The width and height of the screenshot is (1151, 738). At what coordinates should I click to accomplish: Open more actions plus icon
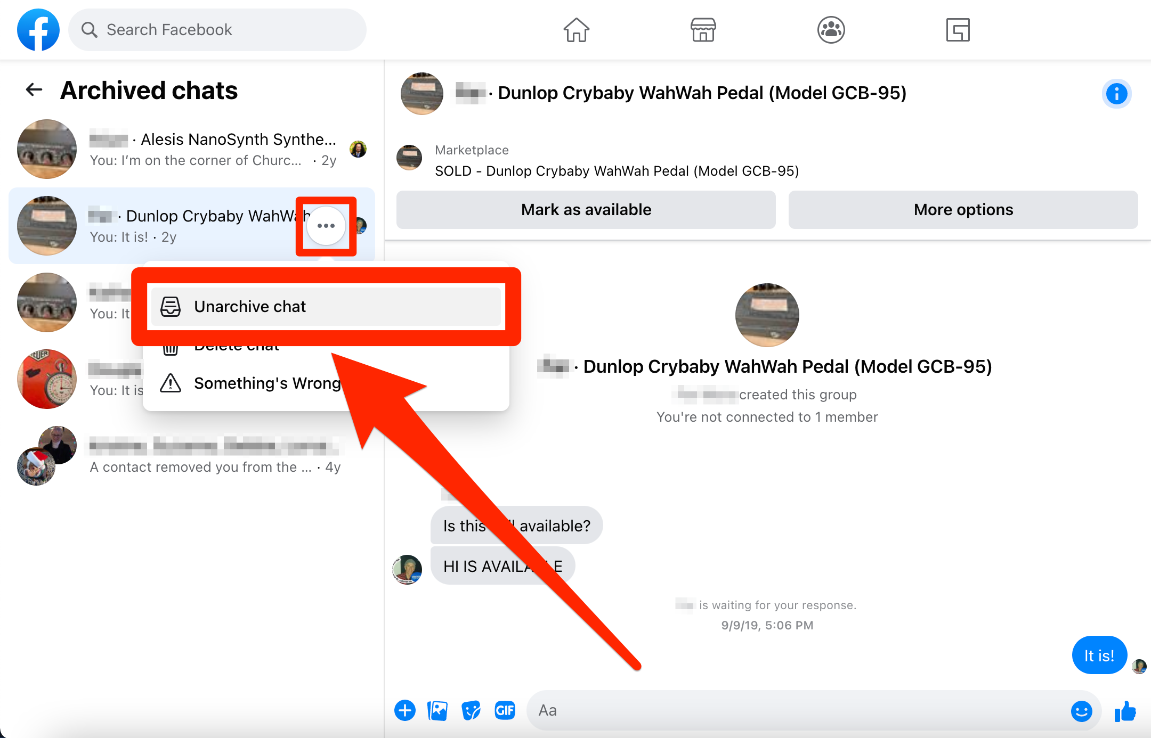click(405, 710)
